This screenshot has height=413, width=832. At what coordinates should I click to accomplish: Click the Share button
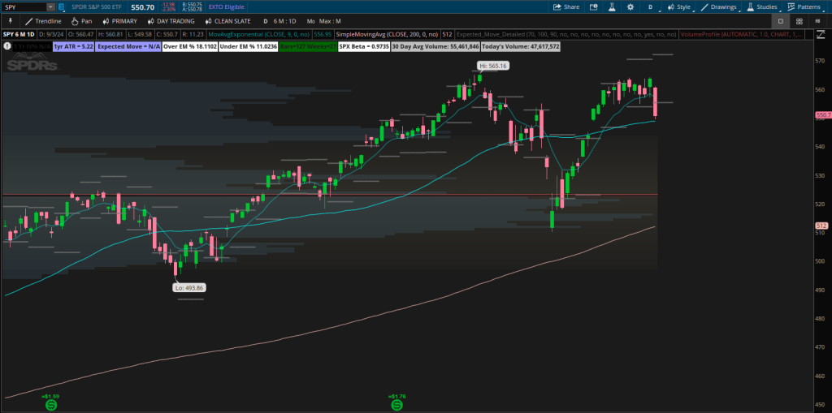pos(566,6)
